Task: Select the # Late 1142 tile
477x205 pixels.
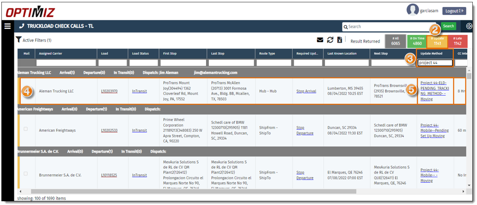Action: coord(458,41)
